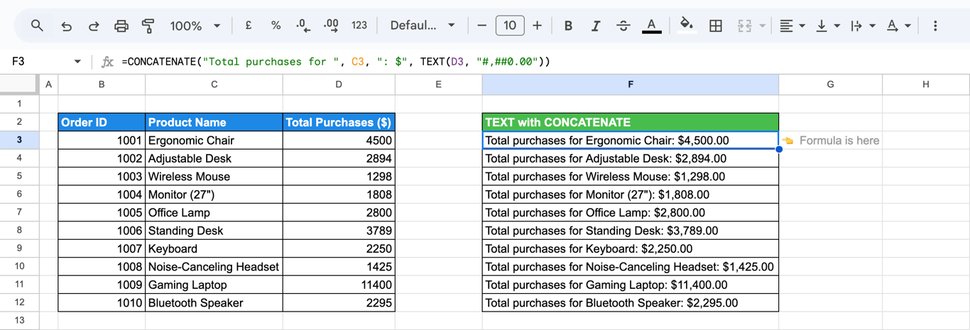Select row 12 header
The width and height of the screenshot is (970, 330).
[19, 303]
